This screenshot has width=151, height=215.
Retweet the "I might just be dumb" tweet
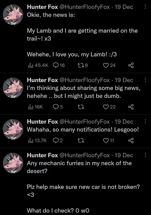click(x=80, y=107)
